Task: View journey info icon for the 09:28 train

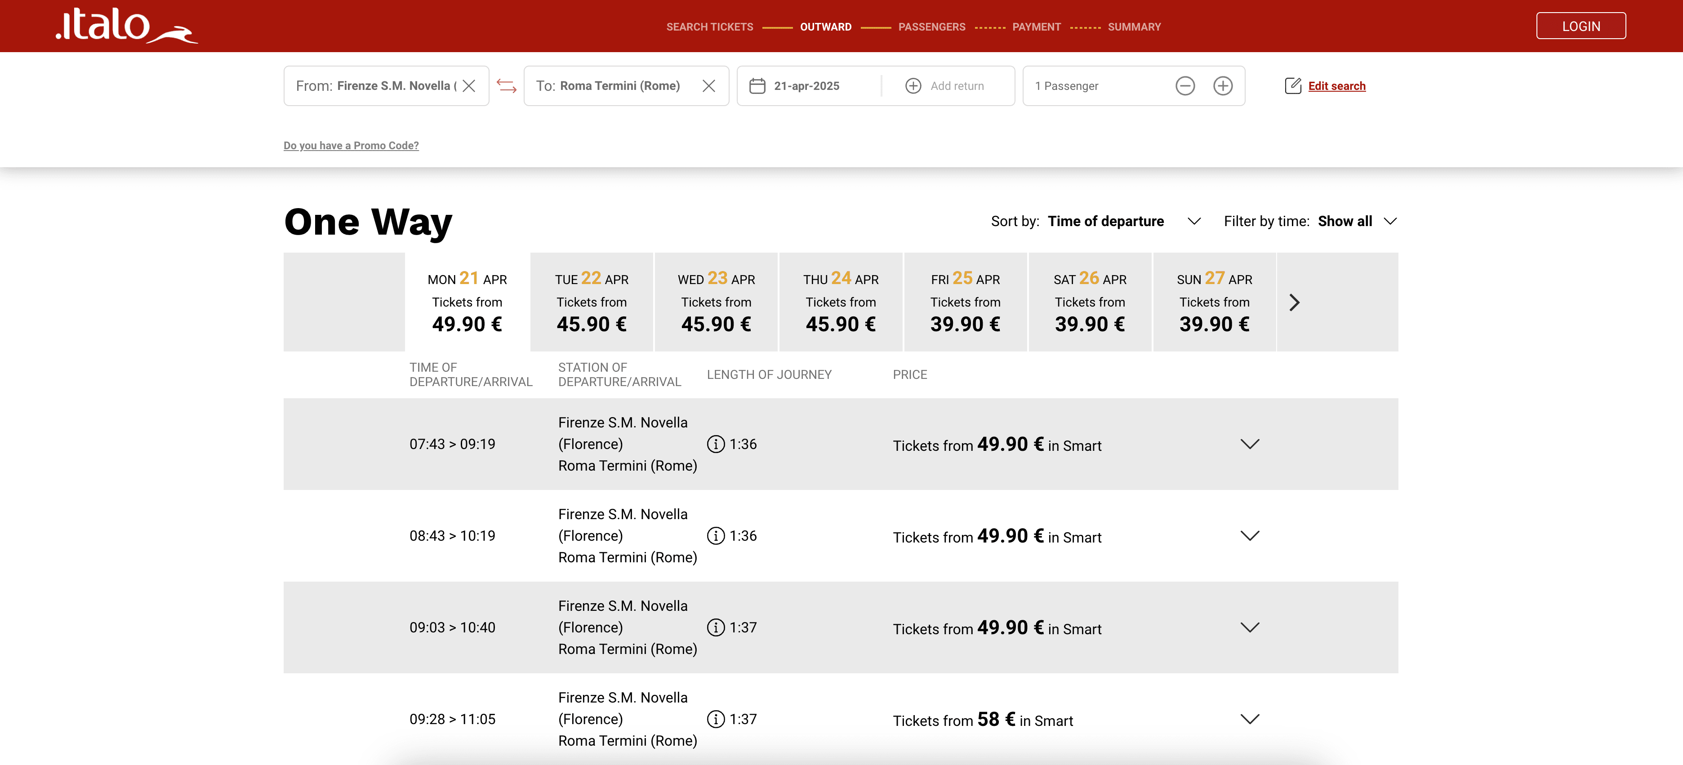Action: click(x=716, y=719)
